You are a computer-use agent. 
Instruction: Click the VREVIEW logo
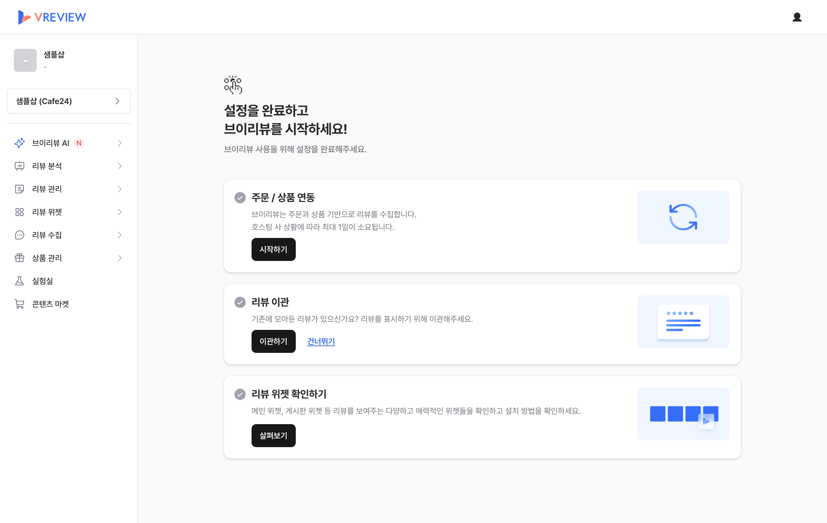pos(52,17)
